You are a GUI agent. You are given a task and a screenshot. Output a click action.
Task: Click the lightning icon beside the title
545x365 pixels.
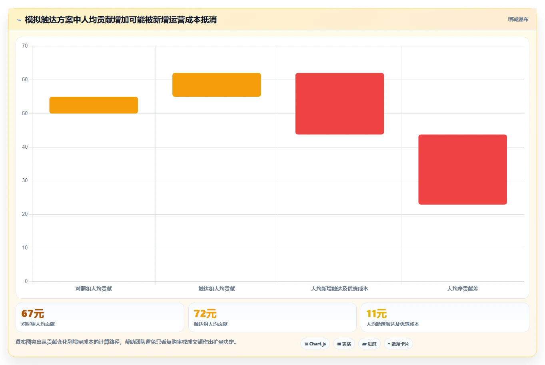click(x=19, y=20)
